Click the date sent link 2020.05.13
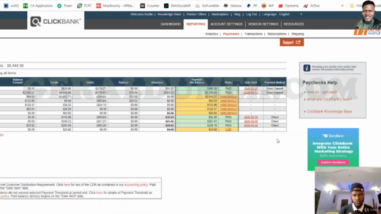 pyautogui.click(x=251, y=93)
